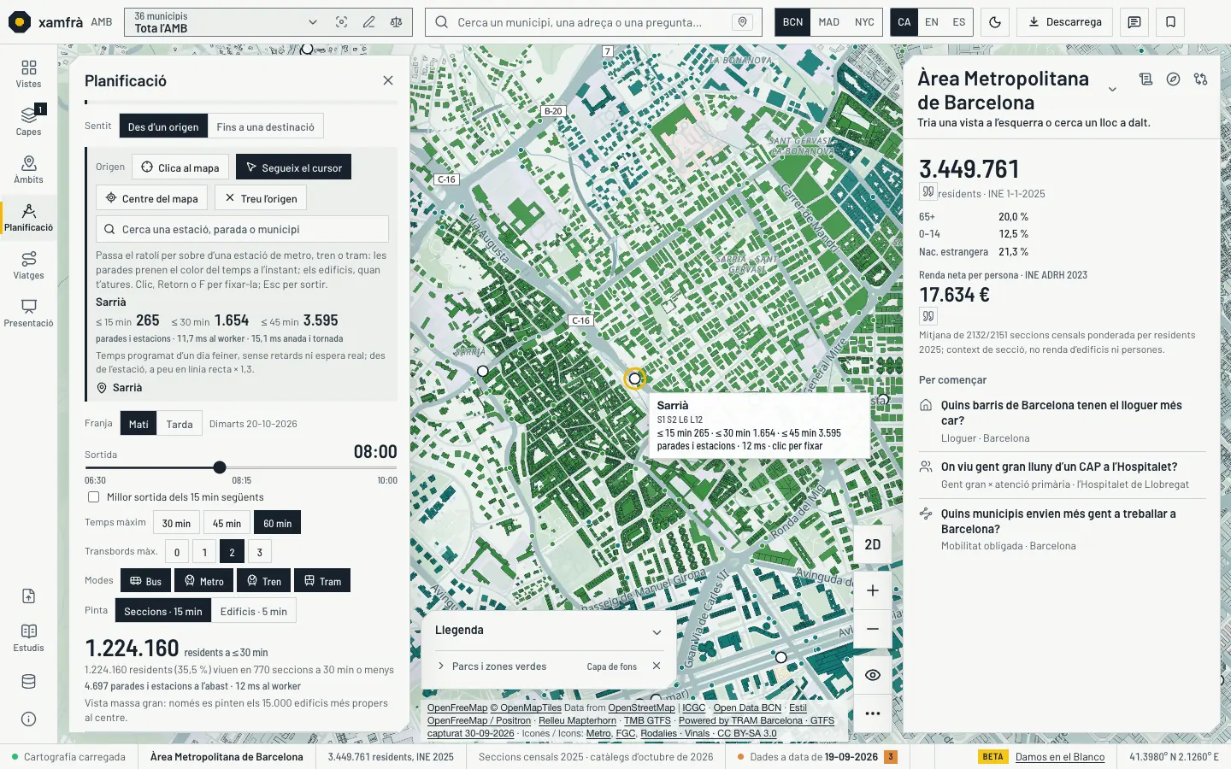This screenshot has width=1231, height=769.
Task: Open the Viatges sidebar section
Action: coord(28,265)
